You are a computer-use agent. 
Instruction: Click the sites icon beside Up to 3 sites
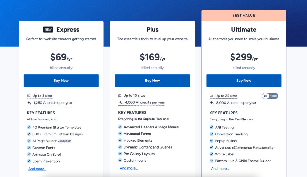click(29, 96)
